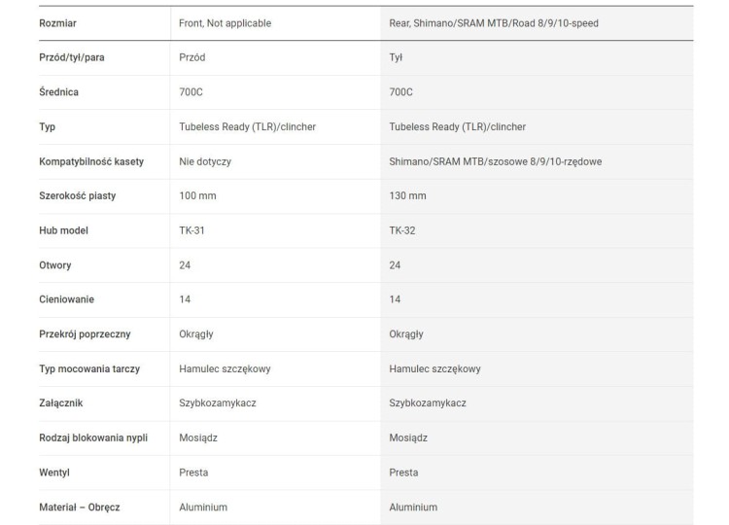Screen dimensions: 729x525
Task: Click the Tył value cell
Action: pos(396,57)
